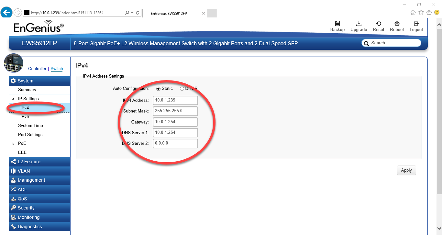Open the ACL menu section
This screenshot has width=442, height=235.
pyautogui.click(x=39, y=189)
